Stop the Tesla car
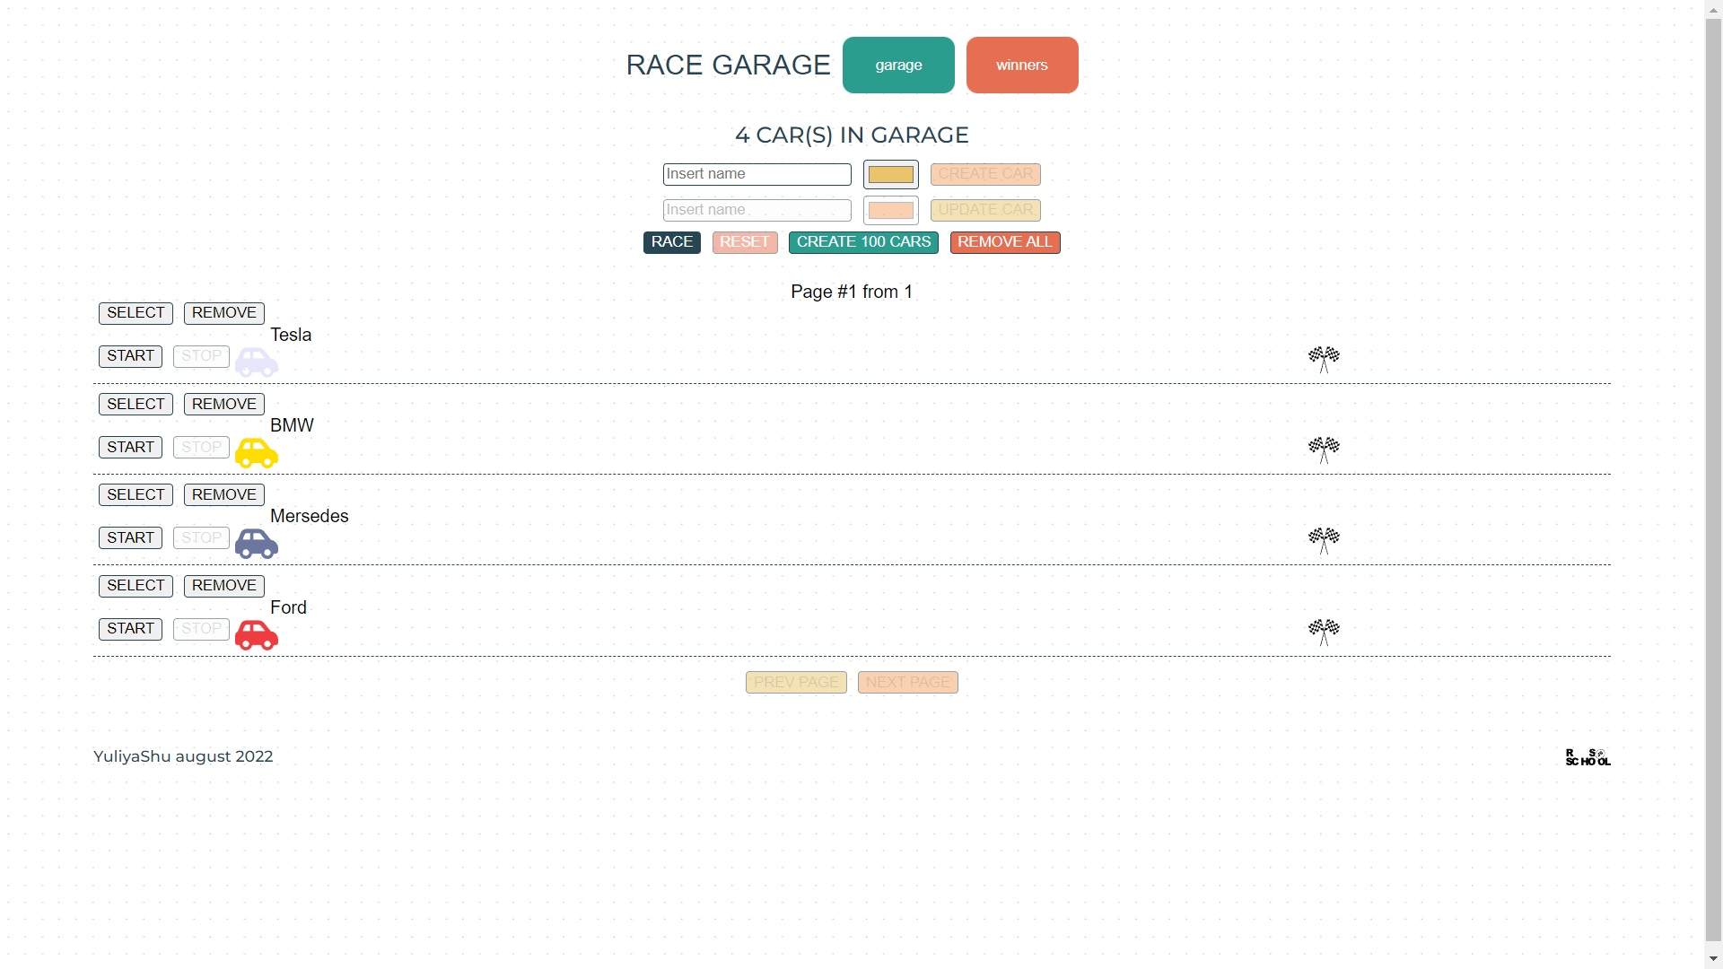Screen dimensions: 1723x969 point(201,356)
